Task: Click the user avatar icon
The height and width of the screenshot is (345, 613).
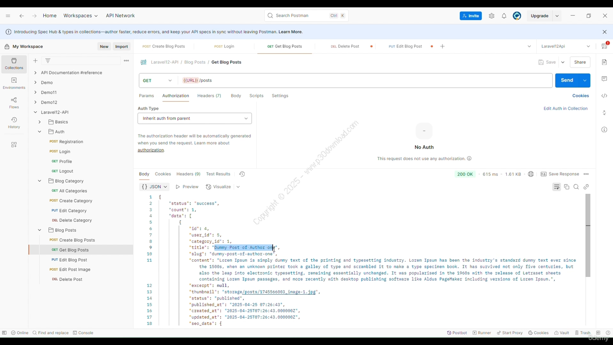Action: tap(517, 16)
